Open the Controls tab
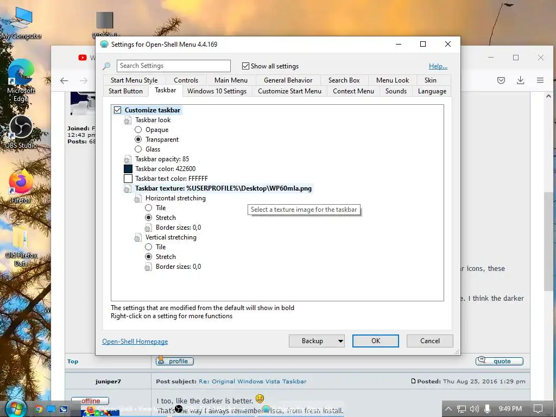556x417 pixels. pos(186,80)
